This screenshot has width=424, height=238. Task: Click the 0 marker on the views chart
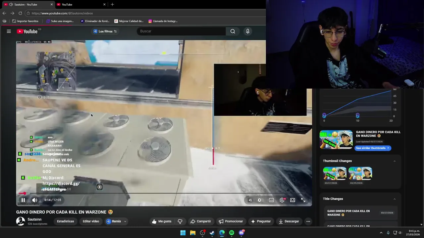click(x=324, y=115)
